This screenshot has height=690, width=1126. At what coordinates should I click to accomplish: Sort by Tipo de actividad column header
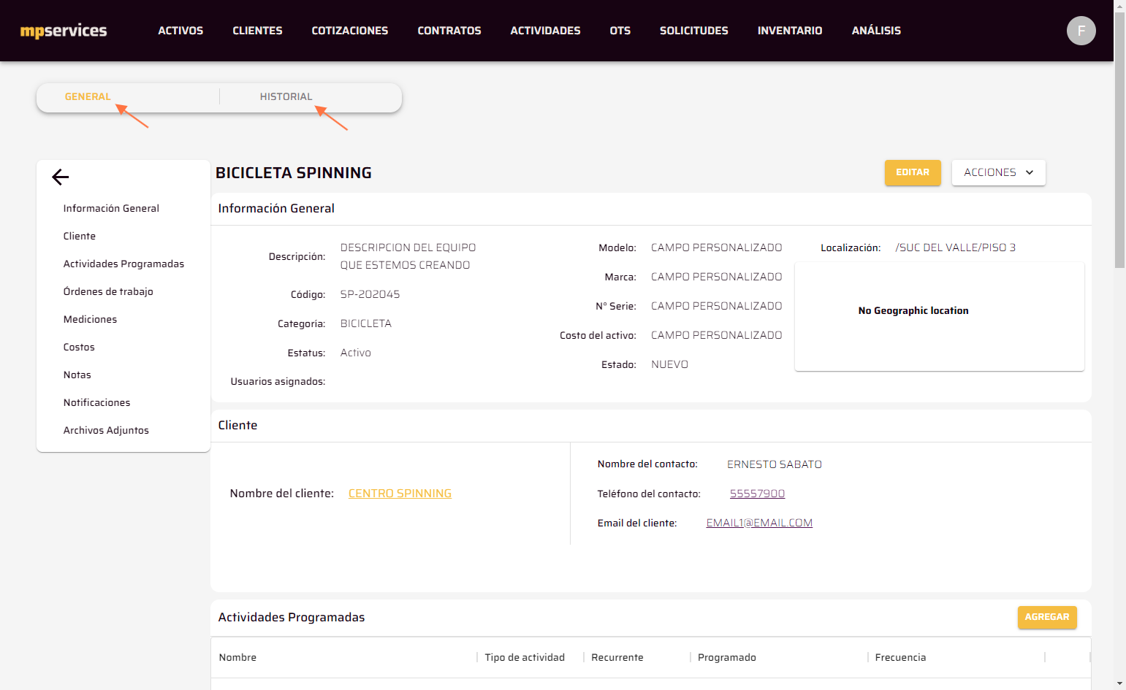click(x=525, y=657)
